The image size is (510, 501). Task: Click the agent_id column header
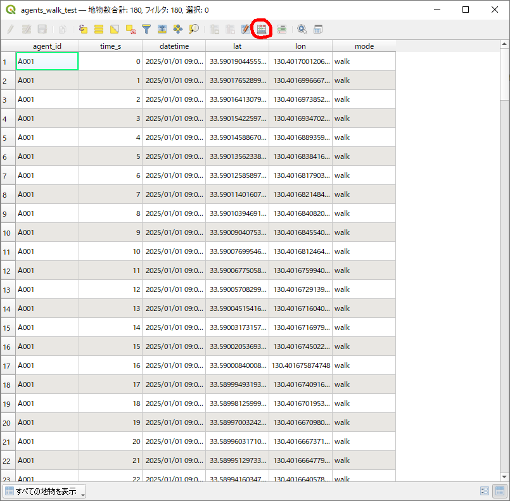point(47,46)
